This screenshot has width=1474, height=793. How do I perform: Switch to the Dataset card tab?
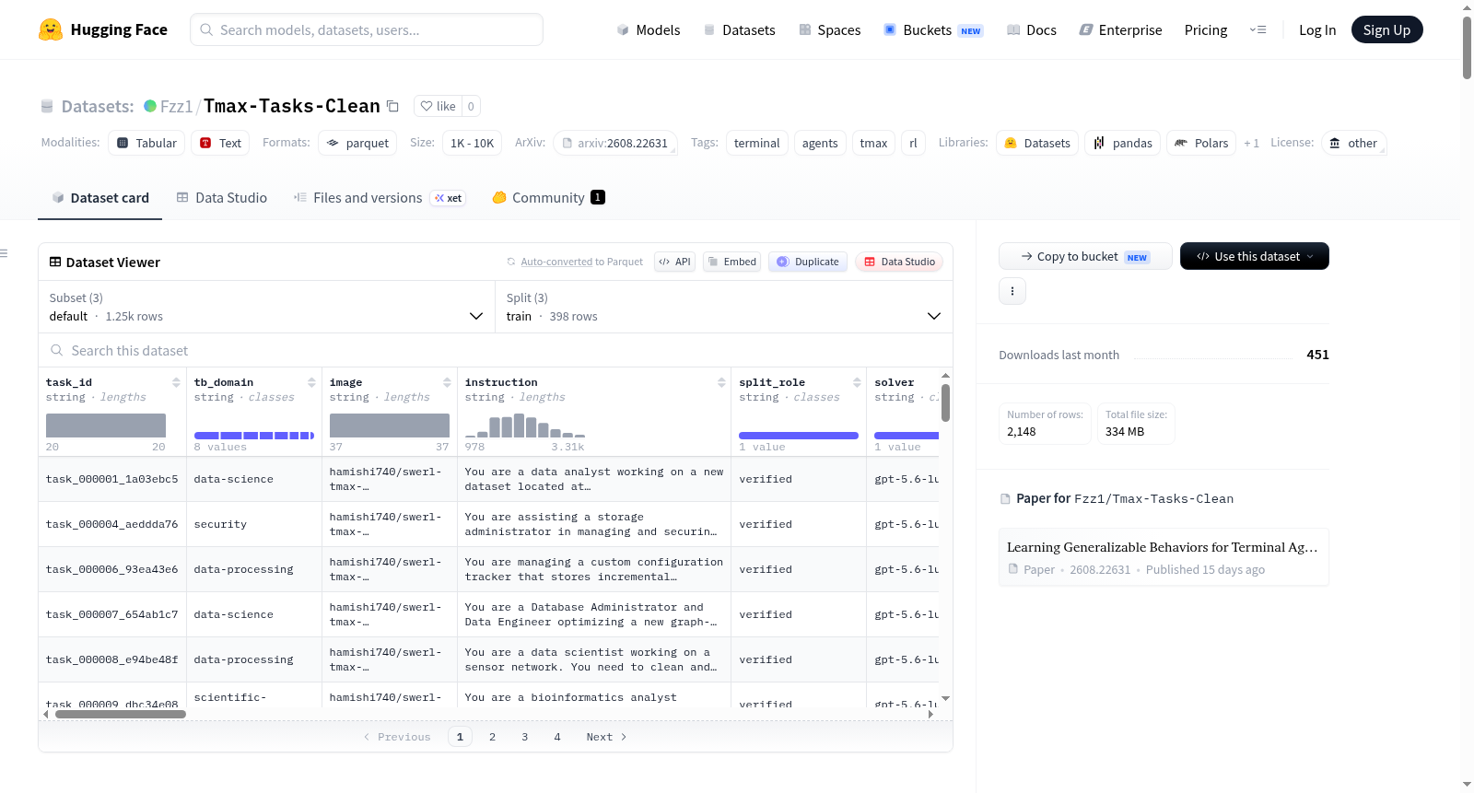[100, 198]
